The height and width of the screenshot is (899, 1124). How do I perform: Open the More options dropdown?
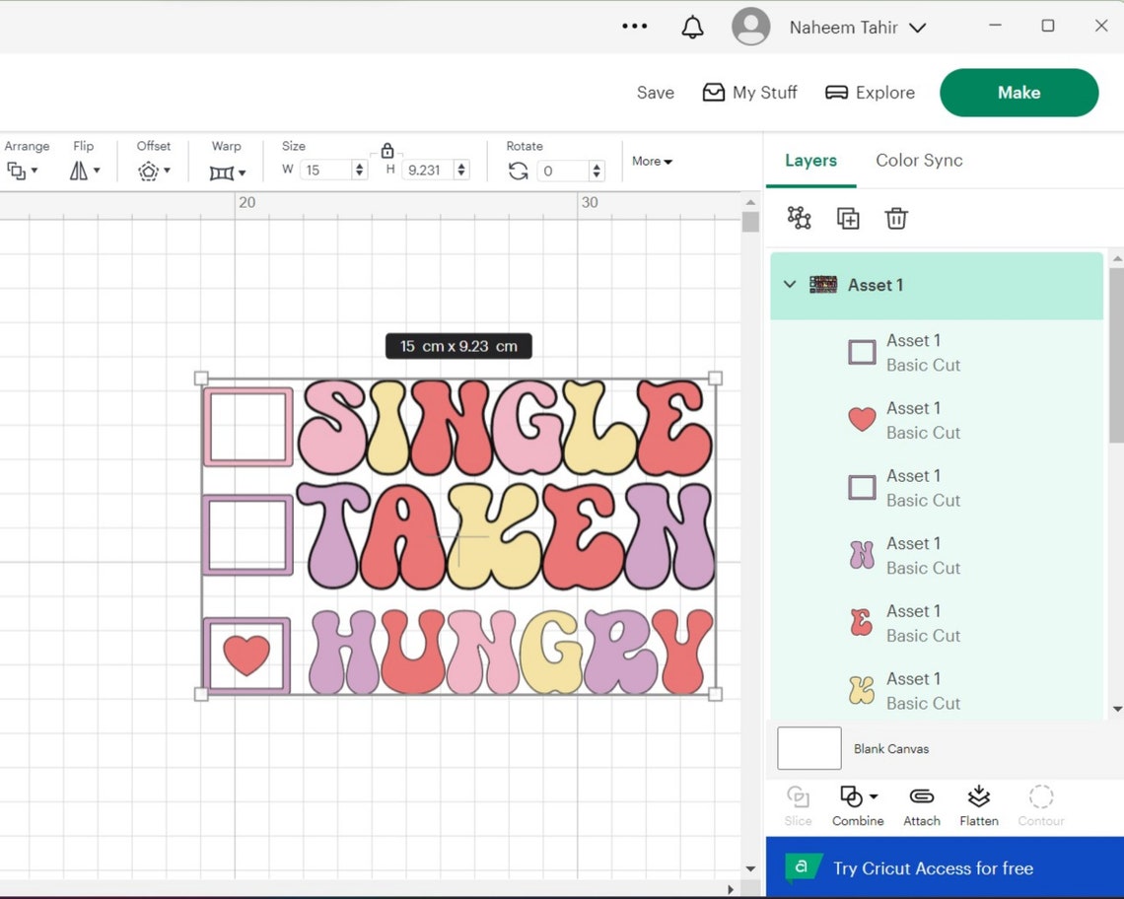[652, 161]
